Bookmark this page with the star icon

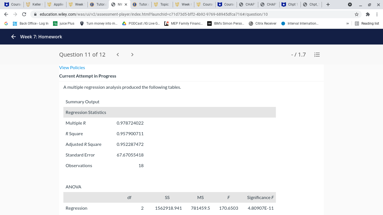click(x=357, y=14)
